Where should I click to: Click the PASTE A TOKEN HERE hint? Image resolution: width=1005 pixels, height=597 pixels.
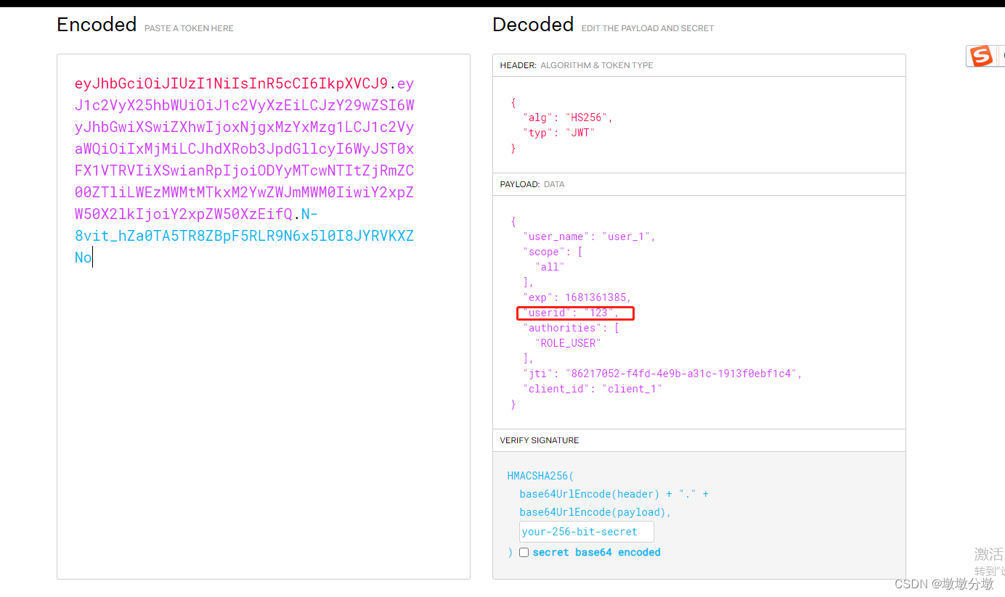pos(189,28)
